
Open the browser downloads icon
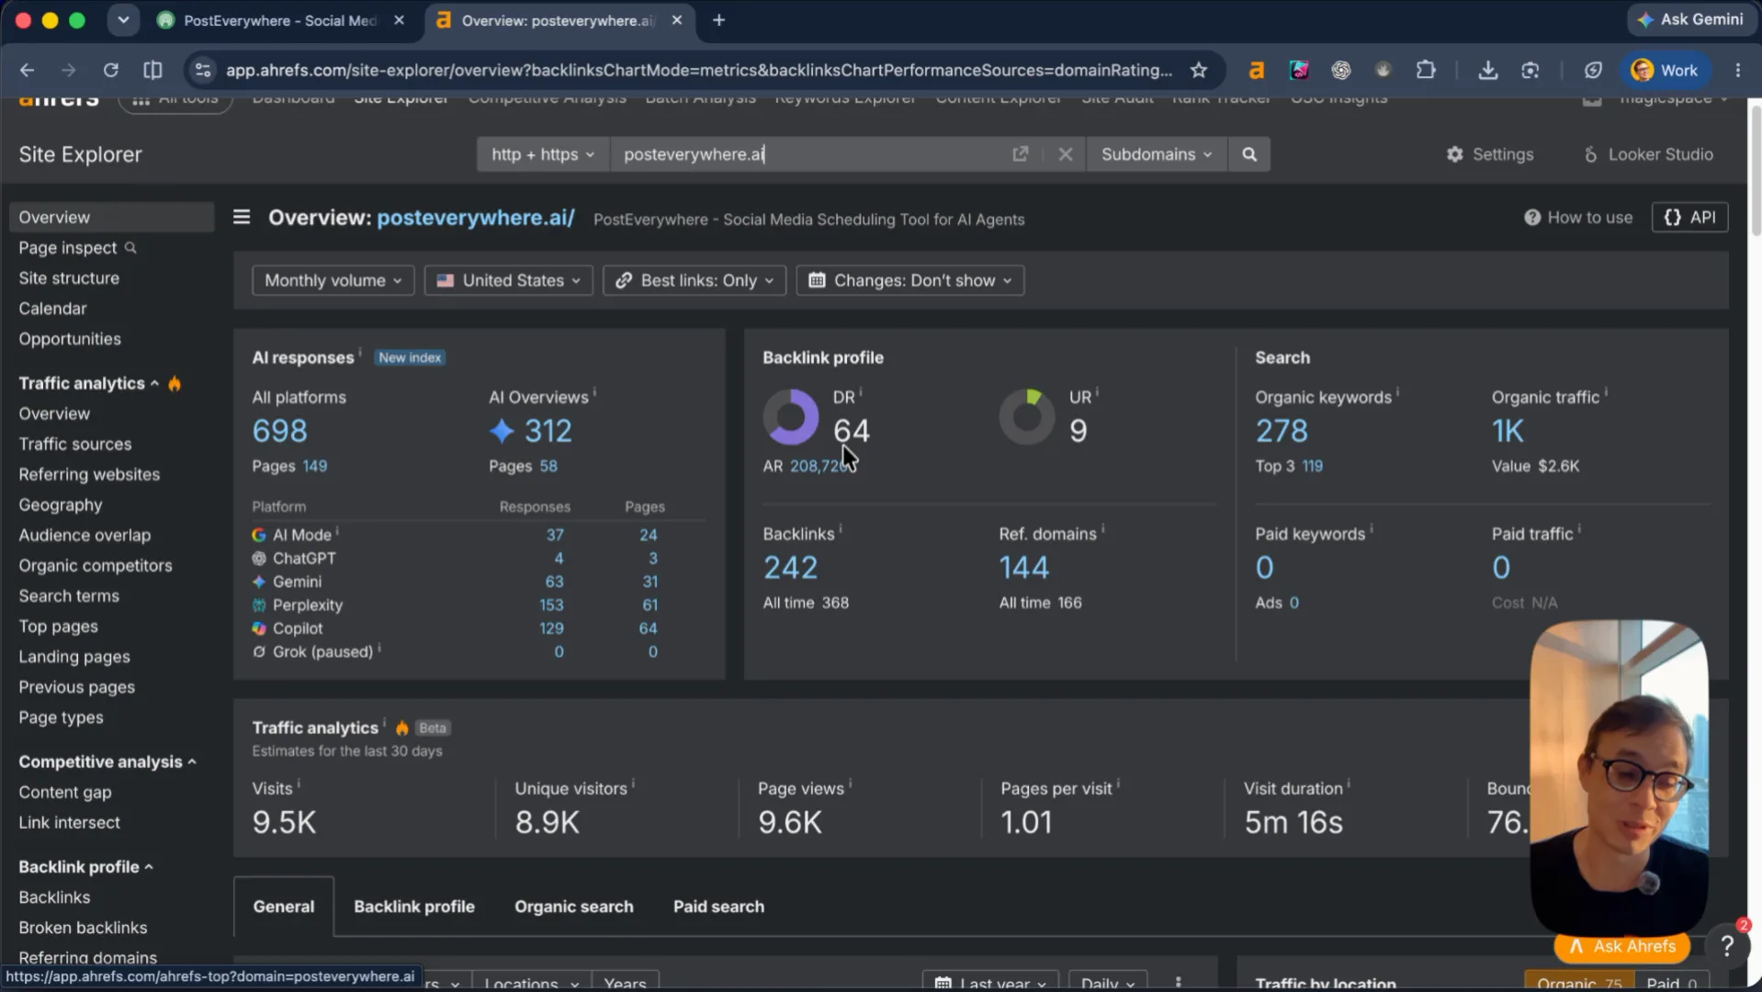tap(1487, 70)
